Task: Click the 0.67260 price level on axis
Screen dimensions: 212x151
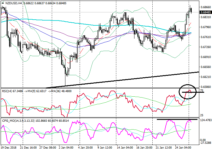Action: (x=205, y=47)
